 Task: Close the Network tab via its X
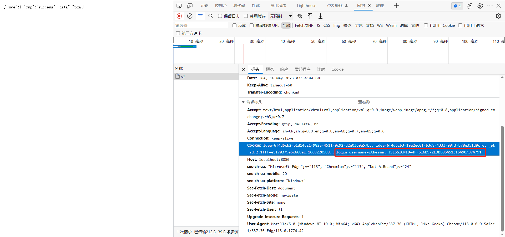point(369,6)
